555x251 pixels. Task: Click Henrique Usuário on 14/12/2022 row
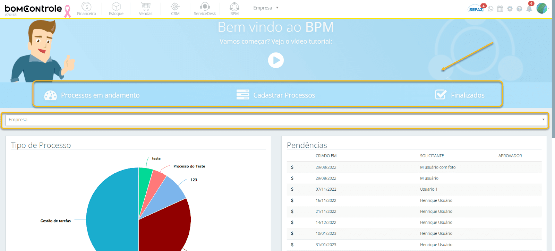436,223
